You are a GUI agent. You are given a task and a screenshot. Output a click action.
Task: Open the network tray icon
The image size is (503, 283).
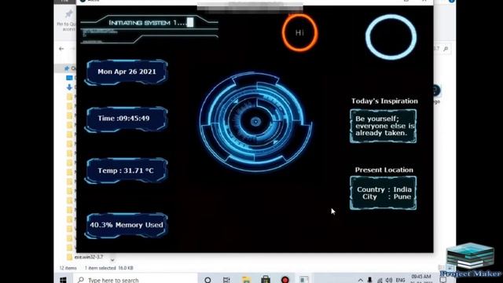pyautogui.click(x=380, y=280)
